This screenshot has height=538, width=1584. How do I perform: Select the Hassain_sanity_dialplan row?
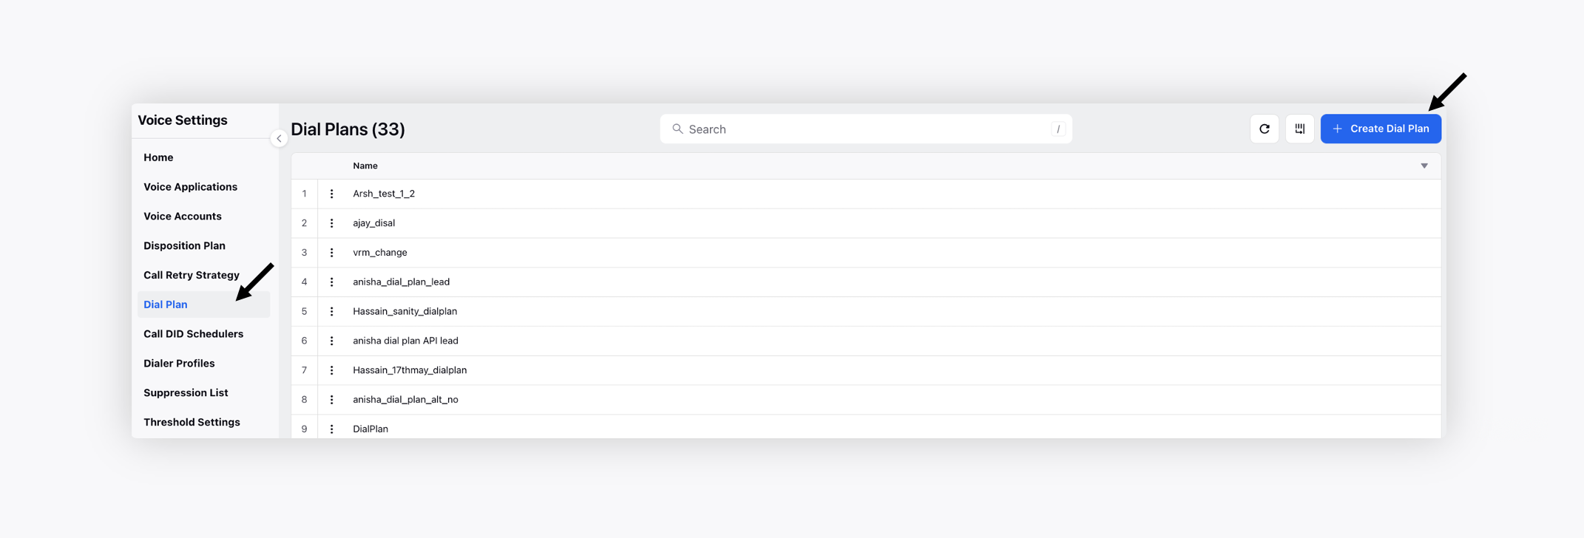866,311
